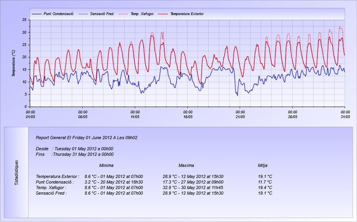
Task: Click the Sensació Fred average value 19.1 °C
Action: point(265,193)
